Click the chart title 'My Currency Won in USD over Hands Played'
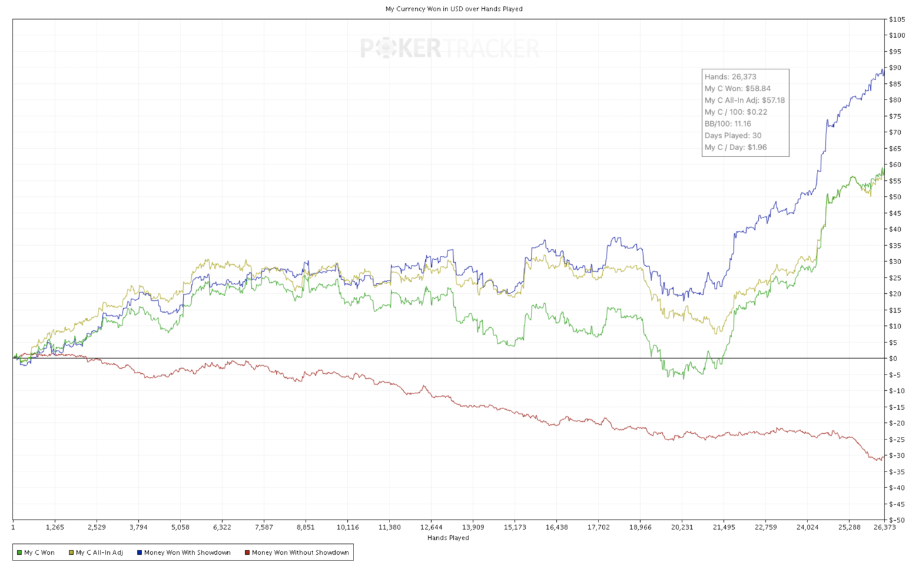The image size is (909, 563). point(454,9)
